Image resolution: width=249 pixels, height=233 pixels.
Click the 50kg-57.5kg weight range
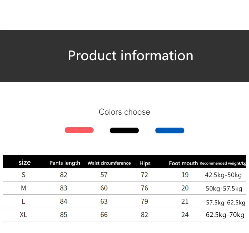[224, 188]
